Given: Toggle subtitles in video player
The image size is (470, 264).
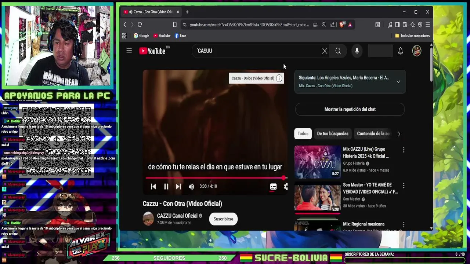Looking at the screenshot, I should pyautogui.click(x=273, y=187).
